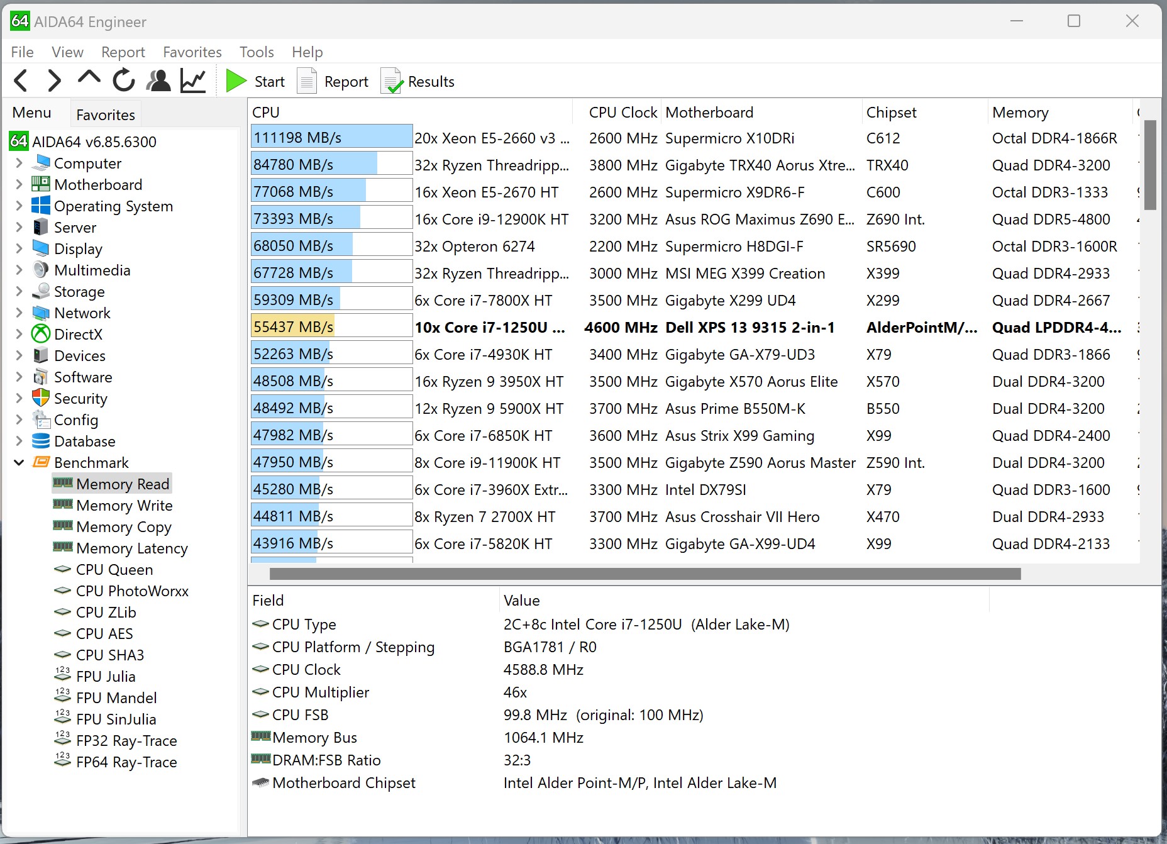Click the results vertical scrollbar thumb
This screenshot has width=1167, height=844.
[1150, 165]
